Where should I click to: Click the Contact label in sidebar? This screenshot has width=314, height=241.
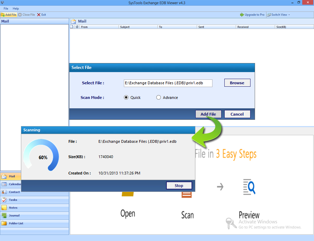pos(14,192)
